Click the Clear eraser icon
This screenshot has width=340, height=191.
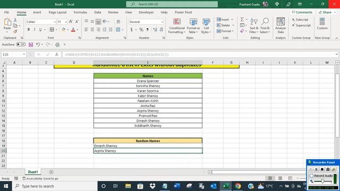tap(242, 31)
